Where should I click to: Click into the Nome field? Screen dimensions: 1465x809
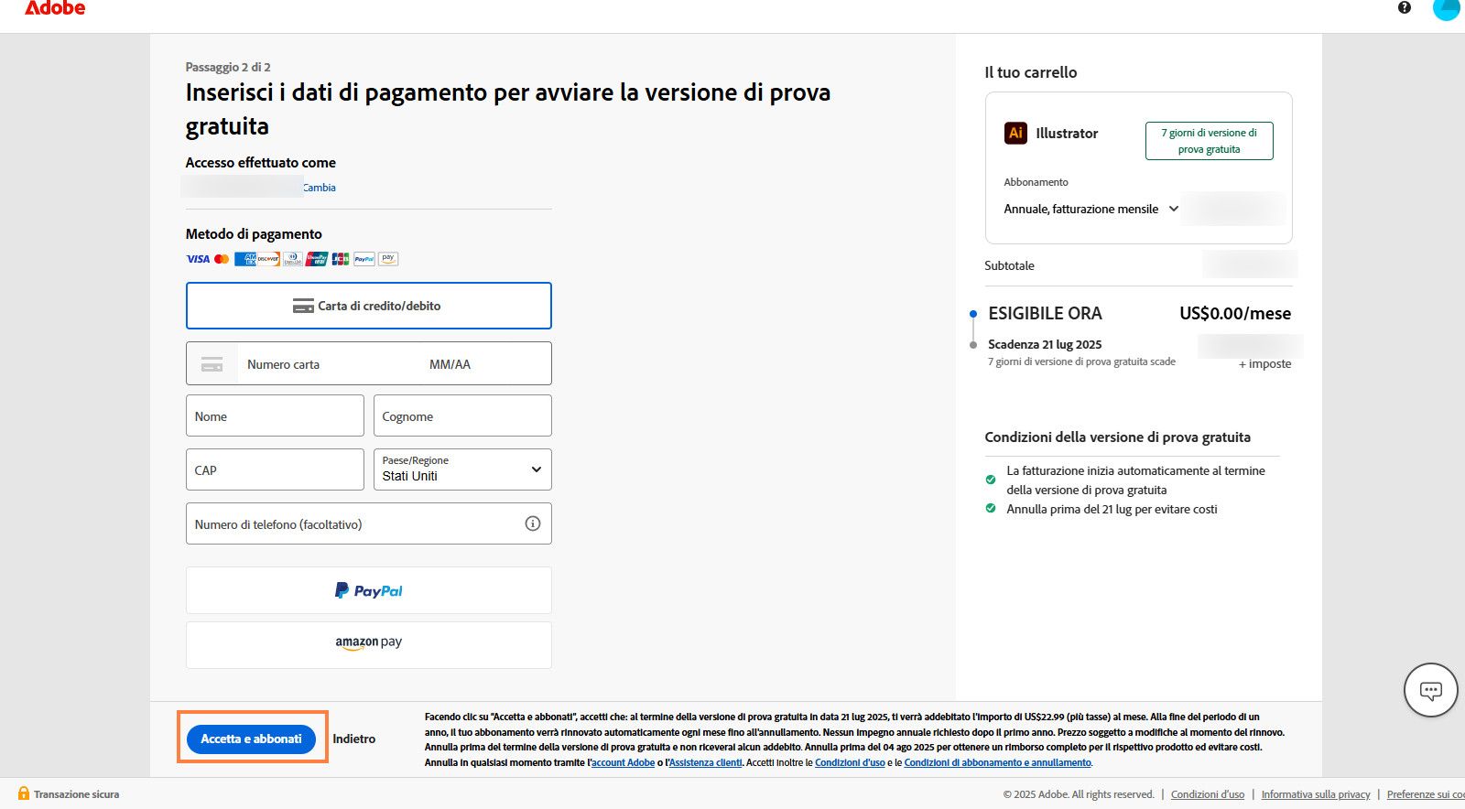[x=275, y=416]
